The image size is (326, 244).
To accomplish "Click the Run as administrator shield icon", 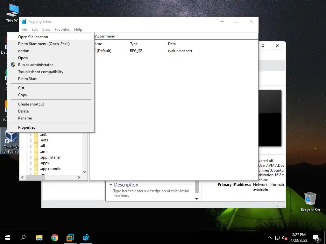I will [x=13, y=65].
